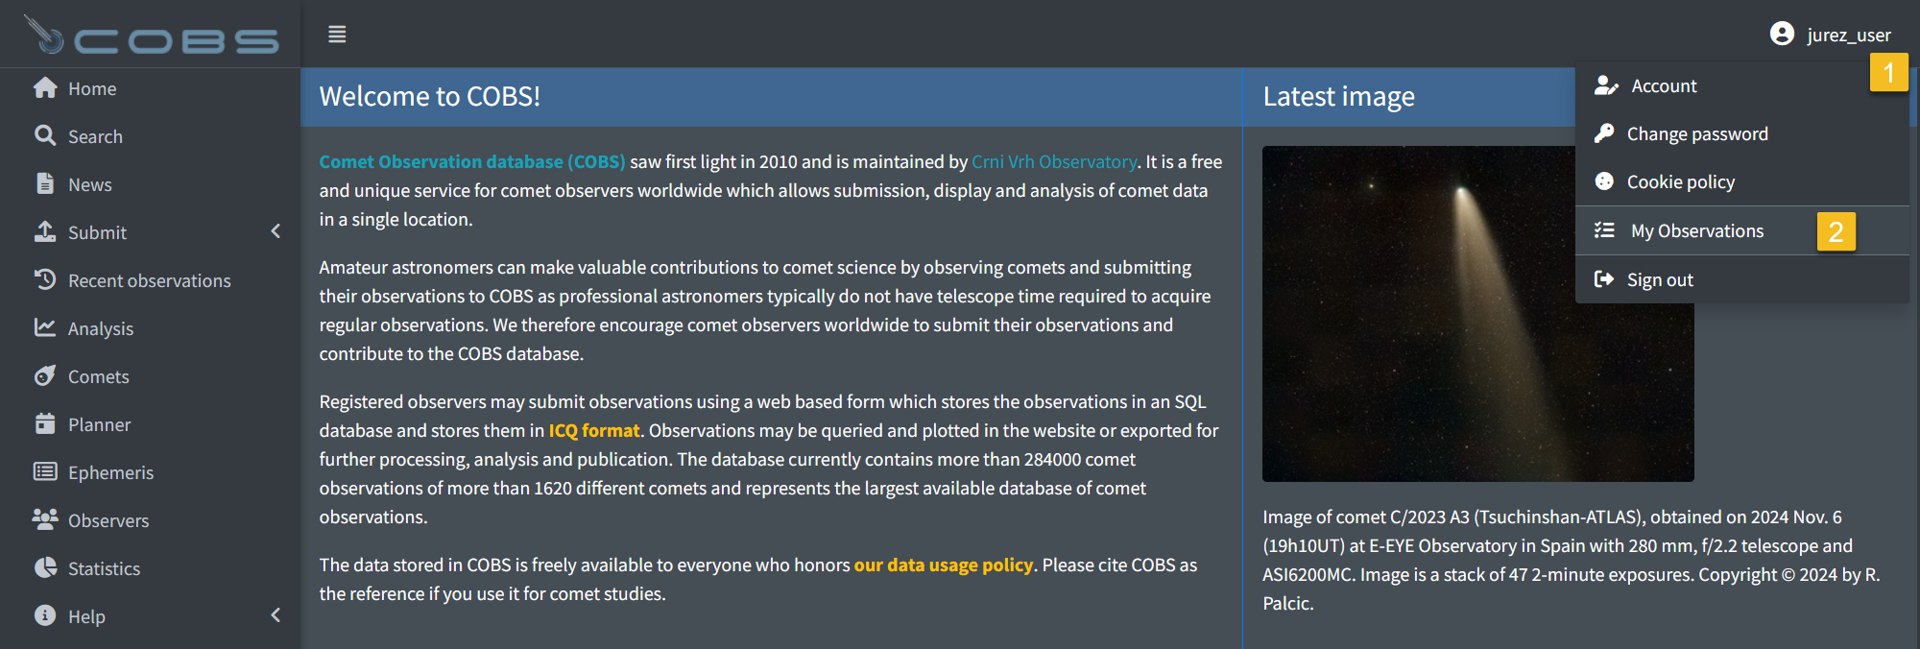Click the Ephemeris list icon
The image size is (1920, 649).
(x=45, y=471)
